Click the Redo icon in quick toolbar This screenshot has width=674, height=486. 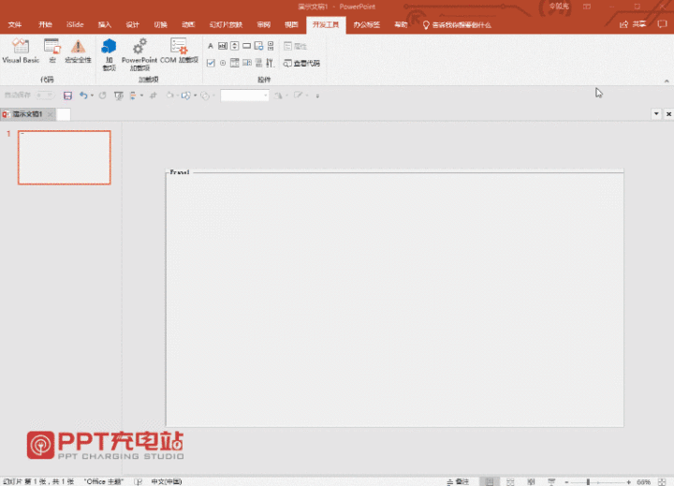coord(102,96)
